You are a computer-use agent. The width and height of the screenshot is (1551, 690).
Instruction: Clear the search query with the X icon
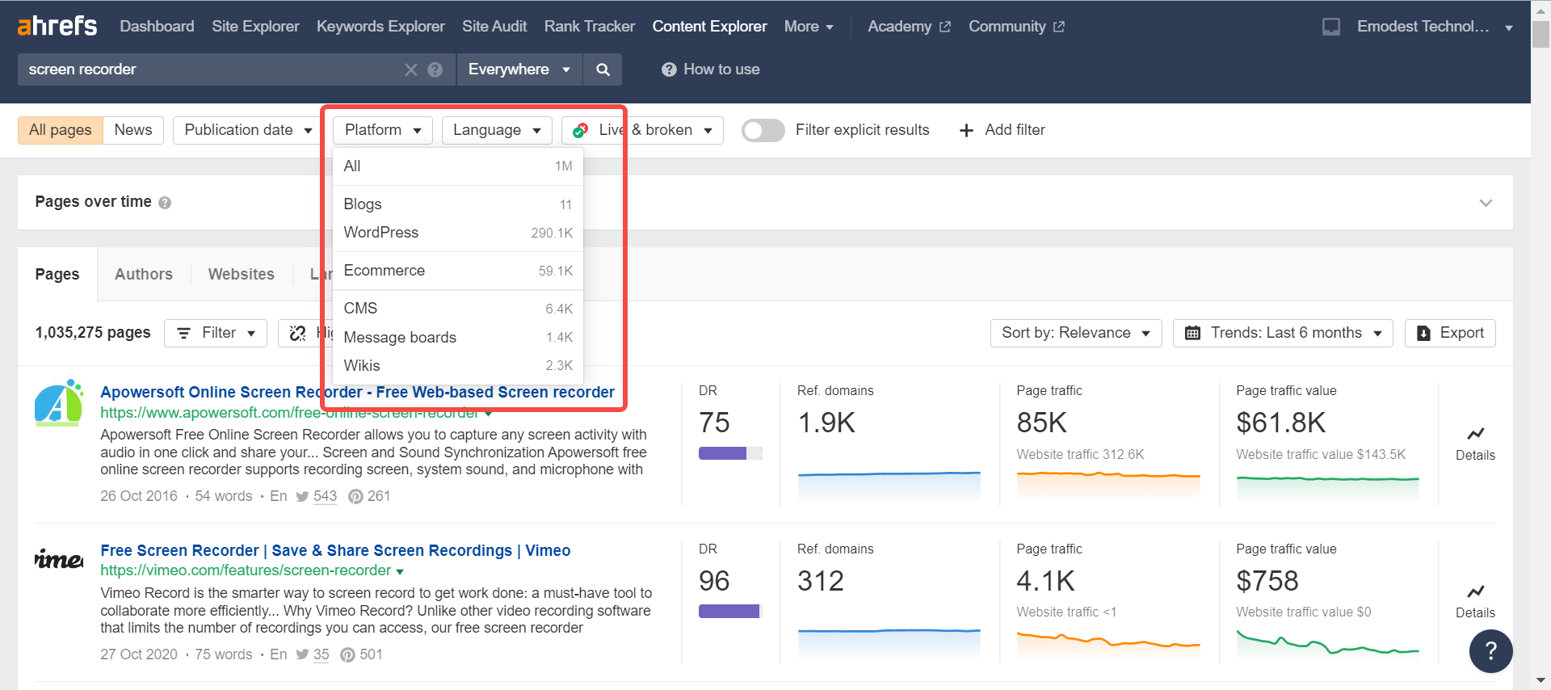411,69
